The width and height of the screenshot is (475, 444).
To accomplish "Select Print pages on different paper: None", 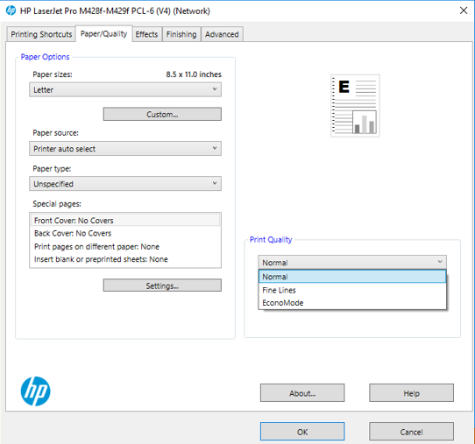I will pyautogui.click(x=125, y=246).
